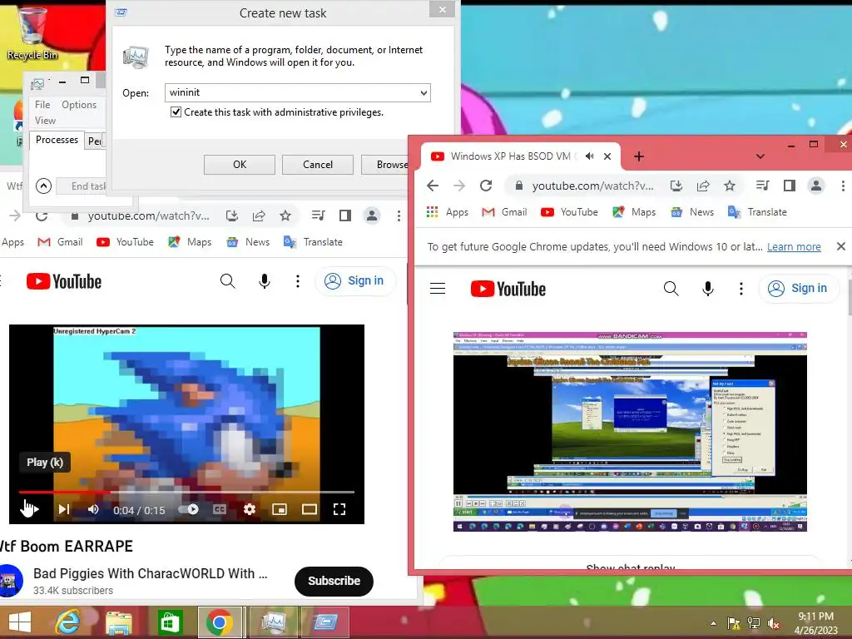
Task: Switch left player to theater mode
Action: tap(310, 509)
